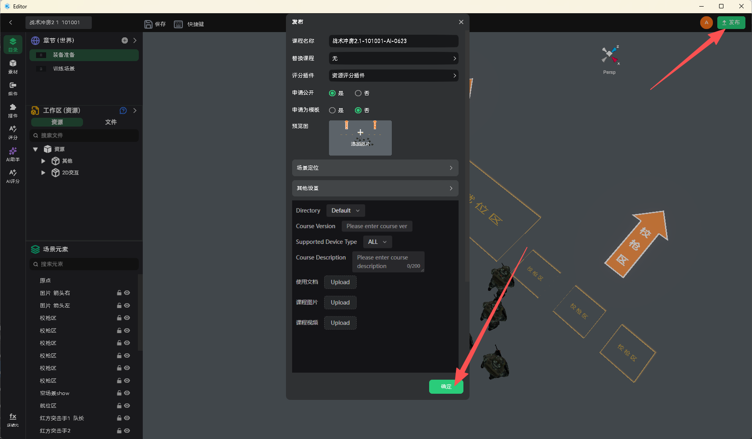The width and height of the screenshot is (752, 439).
Task: Open the 组件 components sidebar icon
Action: pos(13,88)
